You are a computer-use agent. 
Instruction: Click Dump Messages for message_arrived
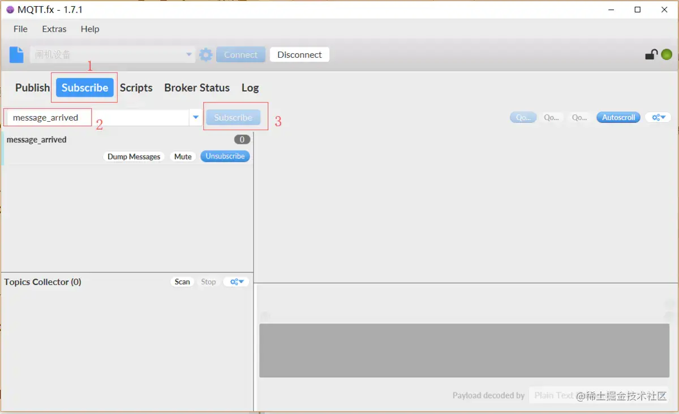pyautogui.click(x=134, y=156)
